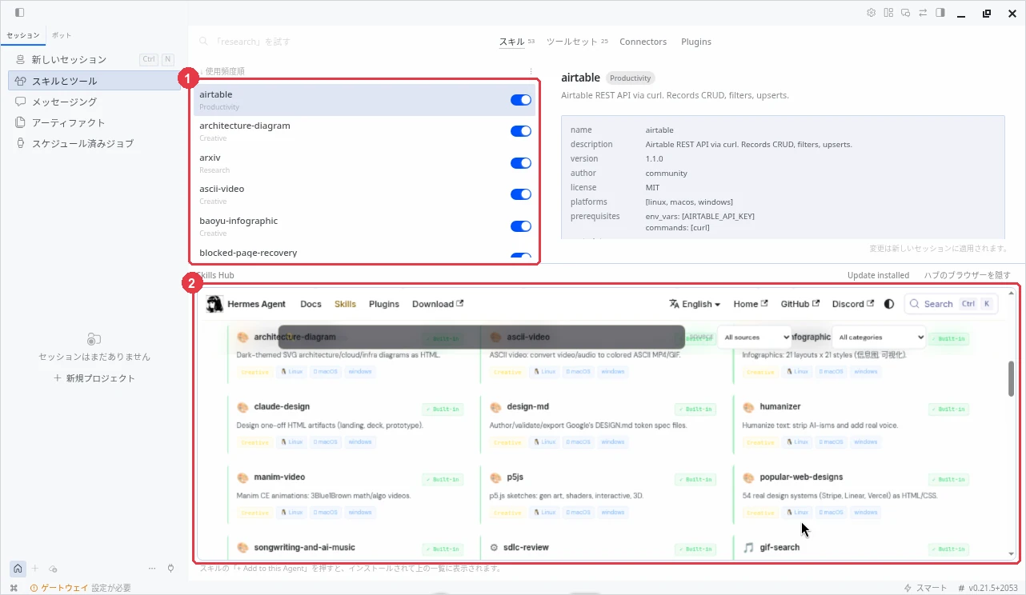
Task: Open the GitHub link in Skills Hub
Action: click(800, 304)
